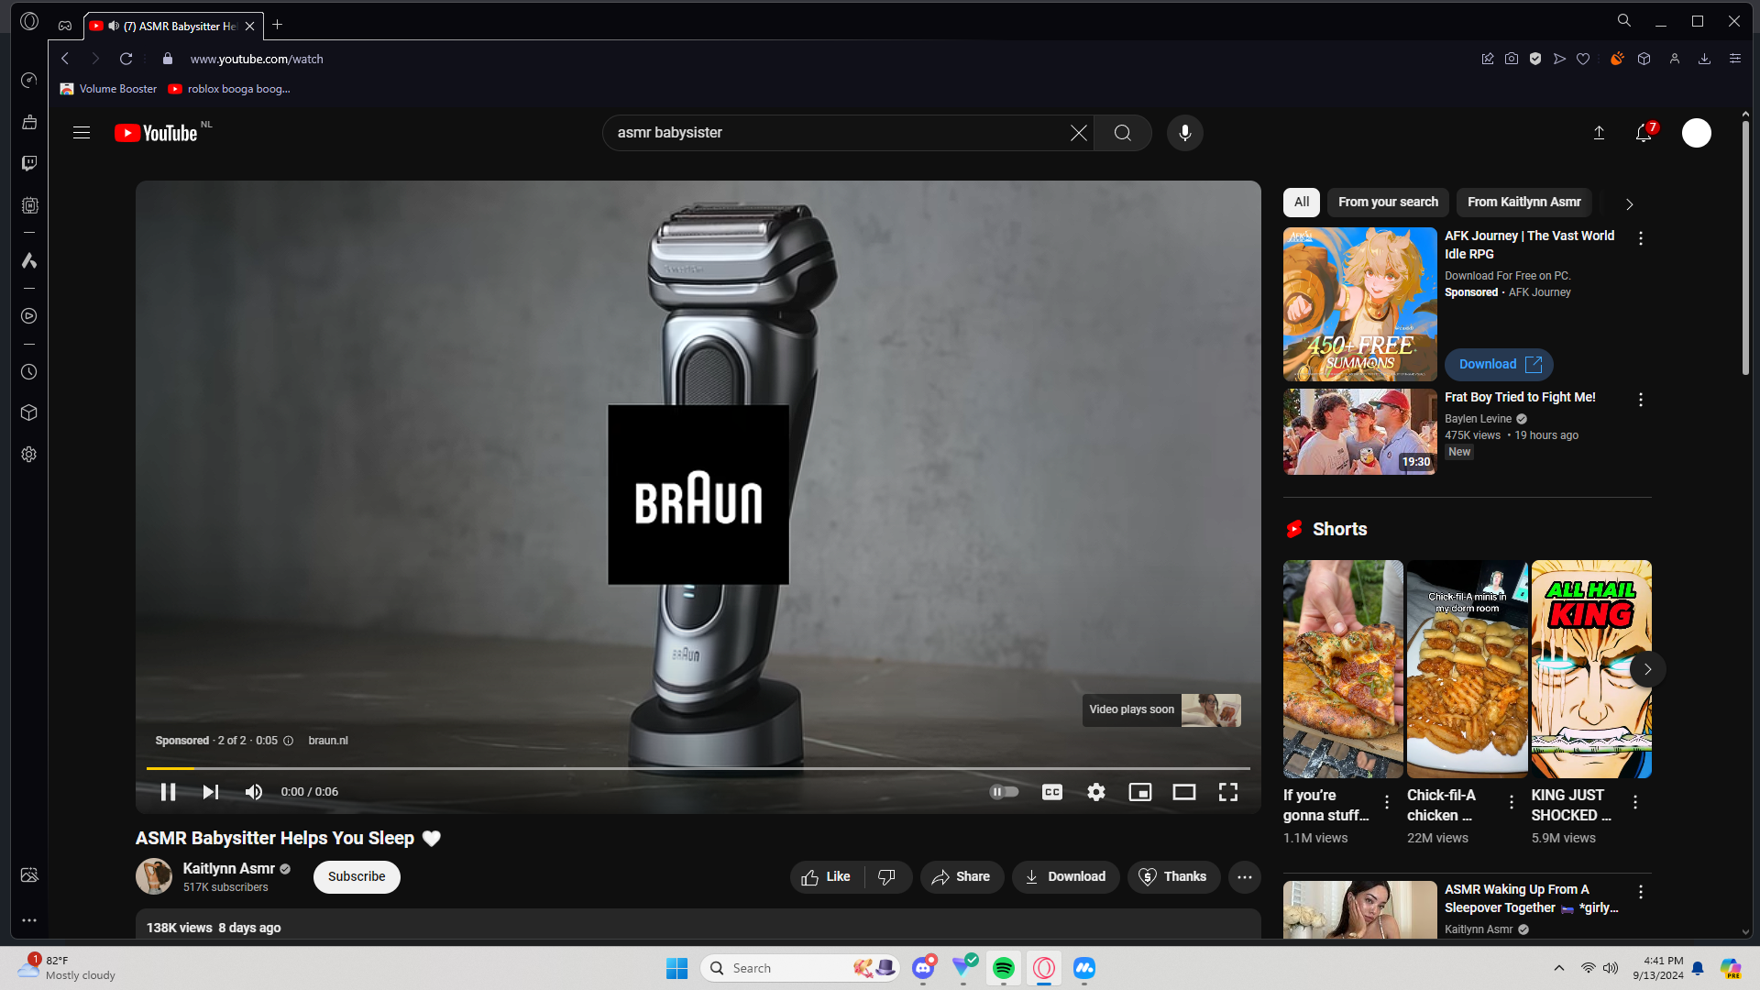Open the Kaitlynn Asmr channel name
Viewport: 1760px width, 990px height.
click(x=228, y=868)
